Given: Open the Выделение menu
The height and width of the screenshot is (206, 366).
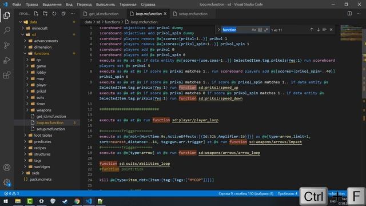Looking at the screenshot, I should coord(52,5).
